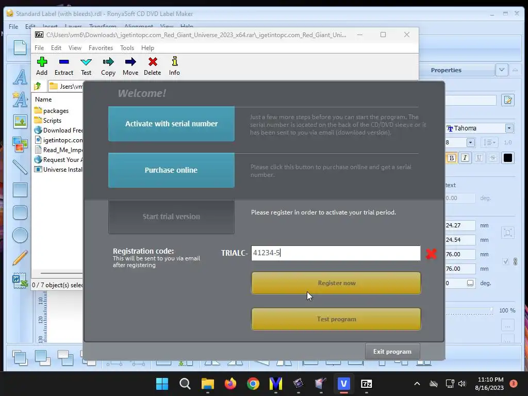Click the Start trial version button
Viewport: 528px width, 396px height.
point(171,217)
